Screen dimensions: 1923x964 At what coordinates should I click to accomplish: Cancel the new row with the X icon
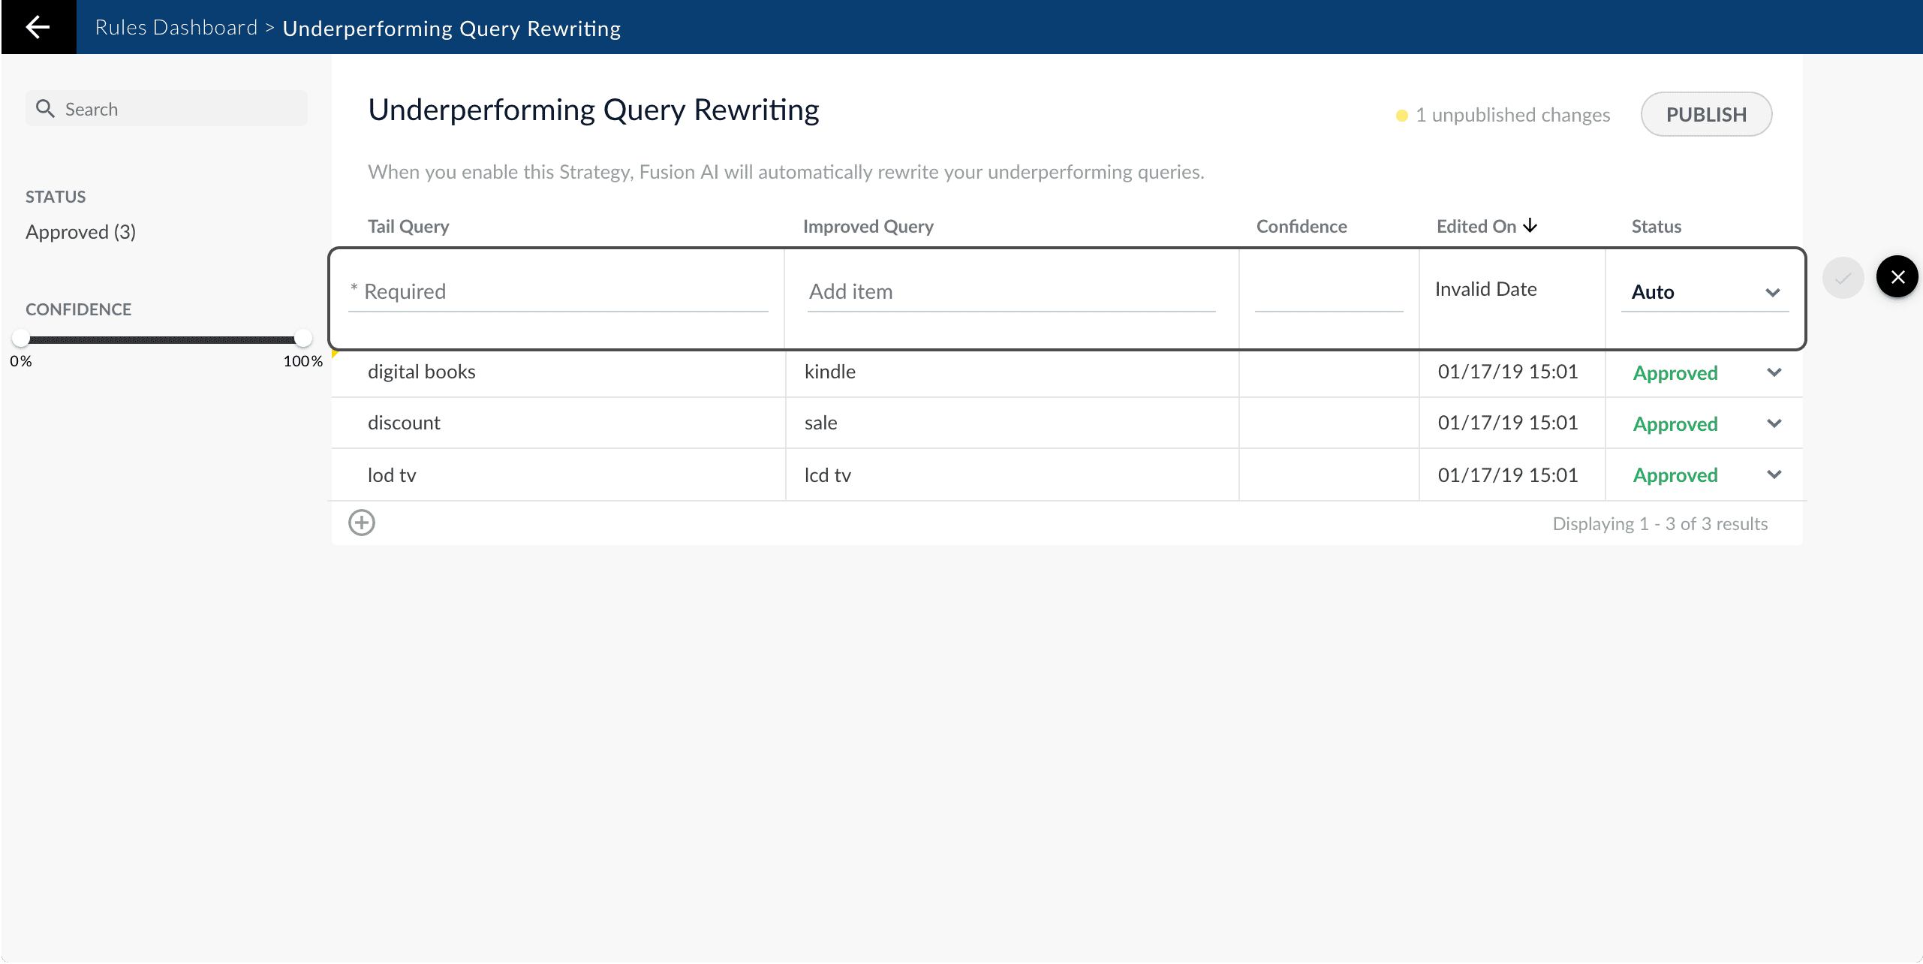(x=1897, y=276)
